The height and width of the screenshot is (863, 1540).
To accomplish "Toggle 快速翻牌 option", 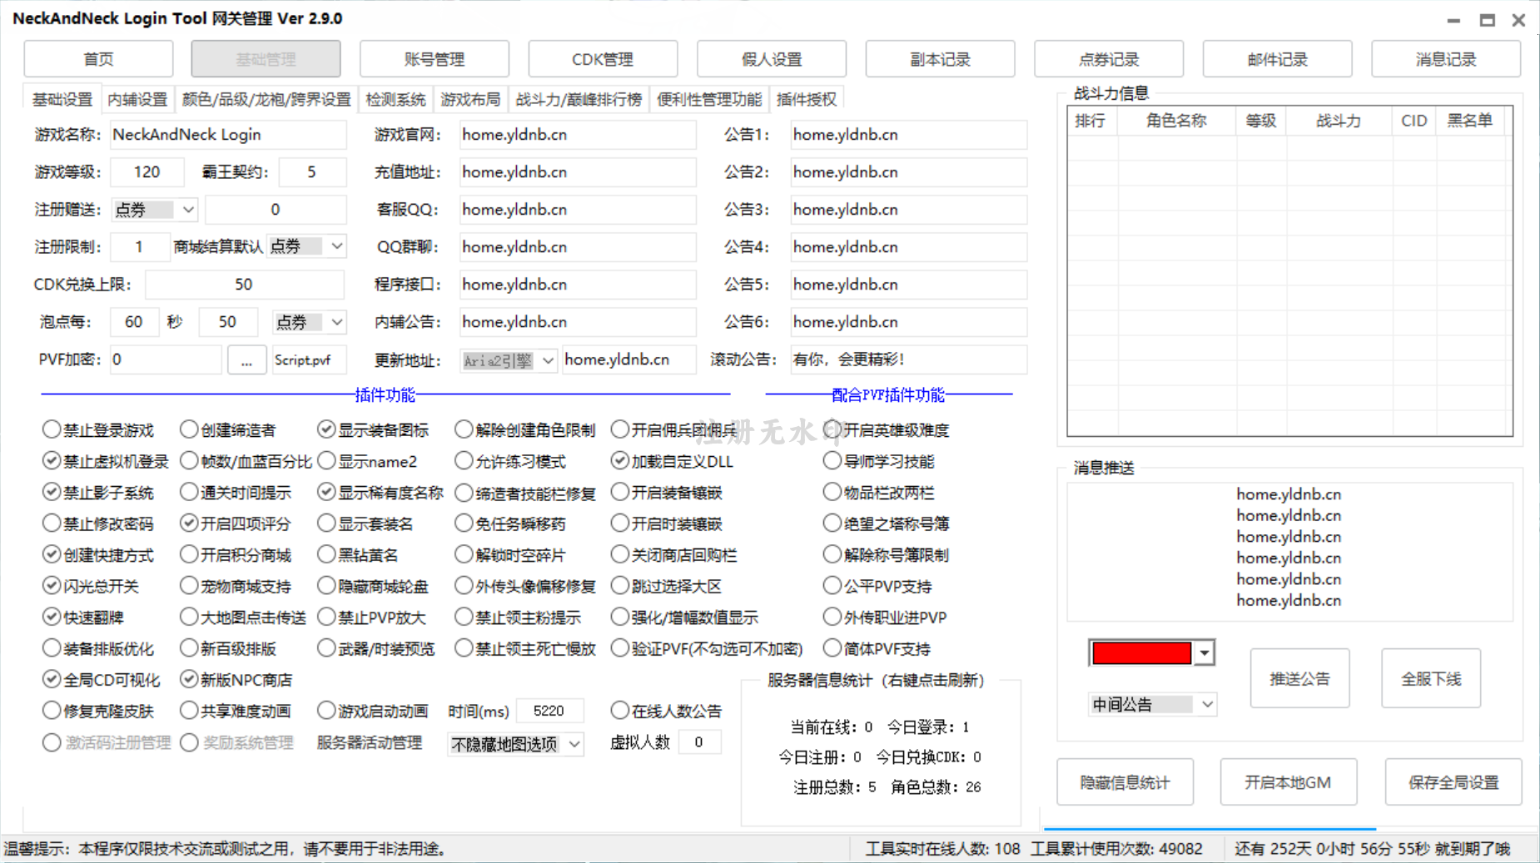I will 83,617.
